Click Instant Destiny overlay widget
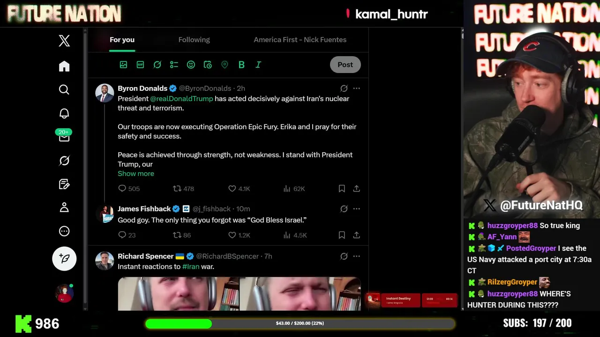The width and height of the screenshot is (600, 337). (x=412, y=300)
